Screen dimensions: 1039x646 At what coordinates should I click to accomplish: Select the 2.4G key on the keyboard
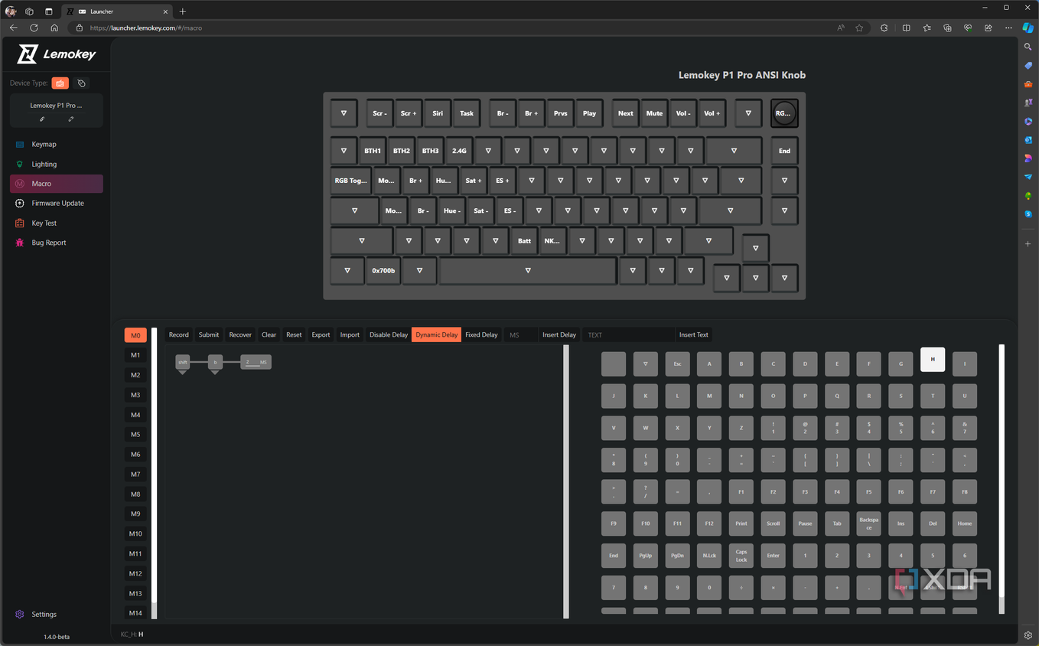459,151
